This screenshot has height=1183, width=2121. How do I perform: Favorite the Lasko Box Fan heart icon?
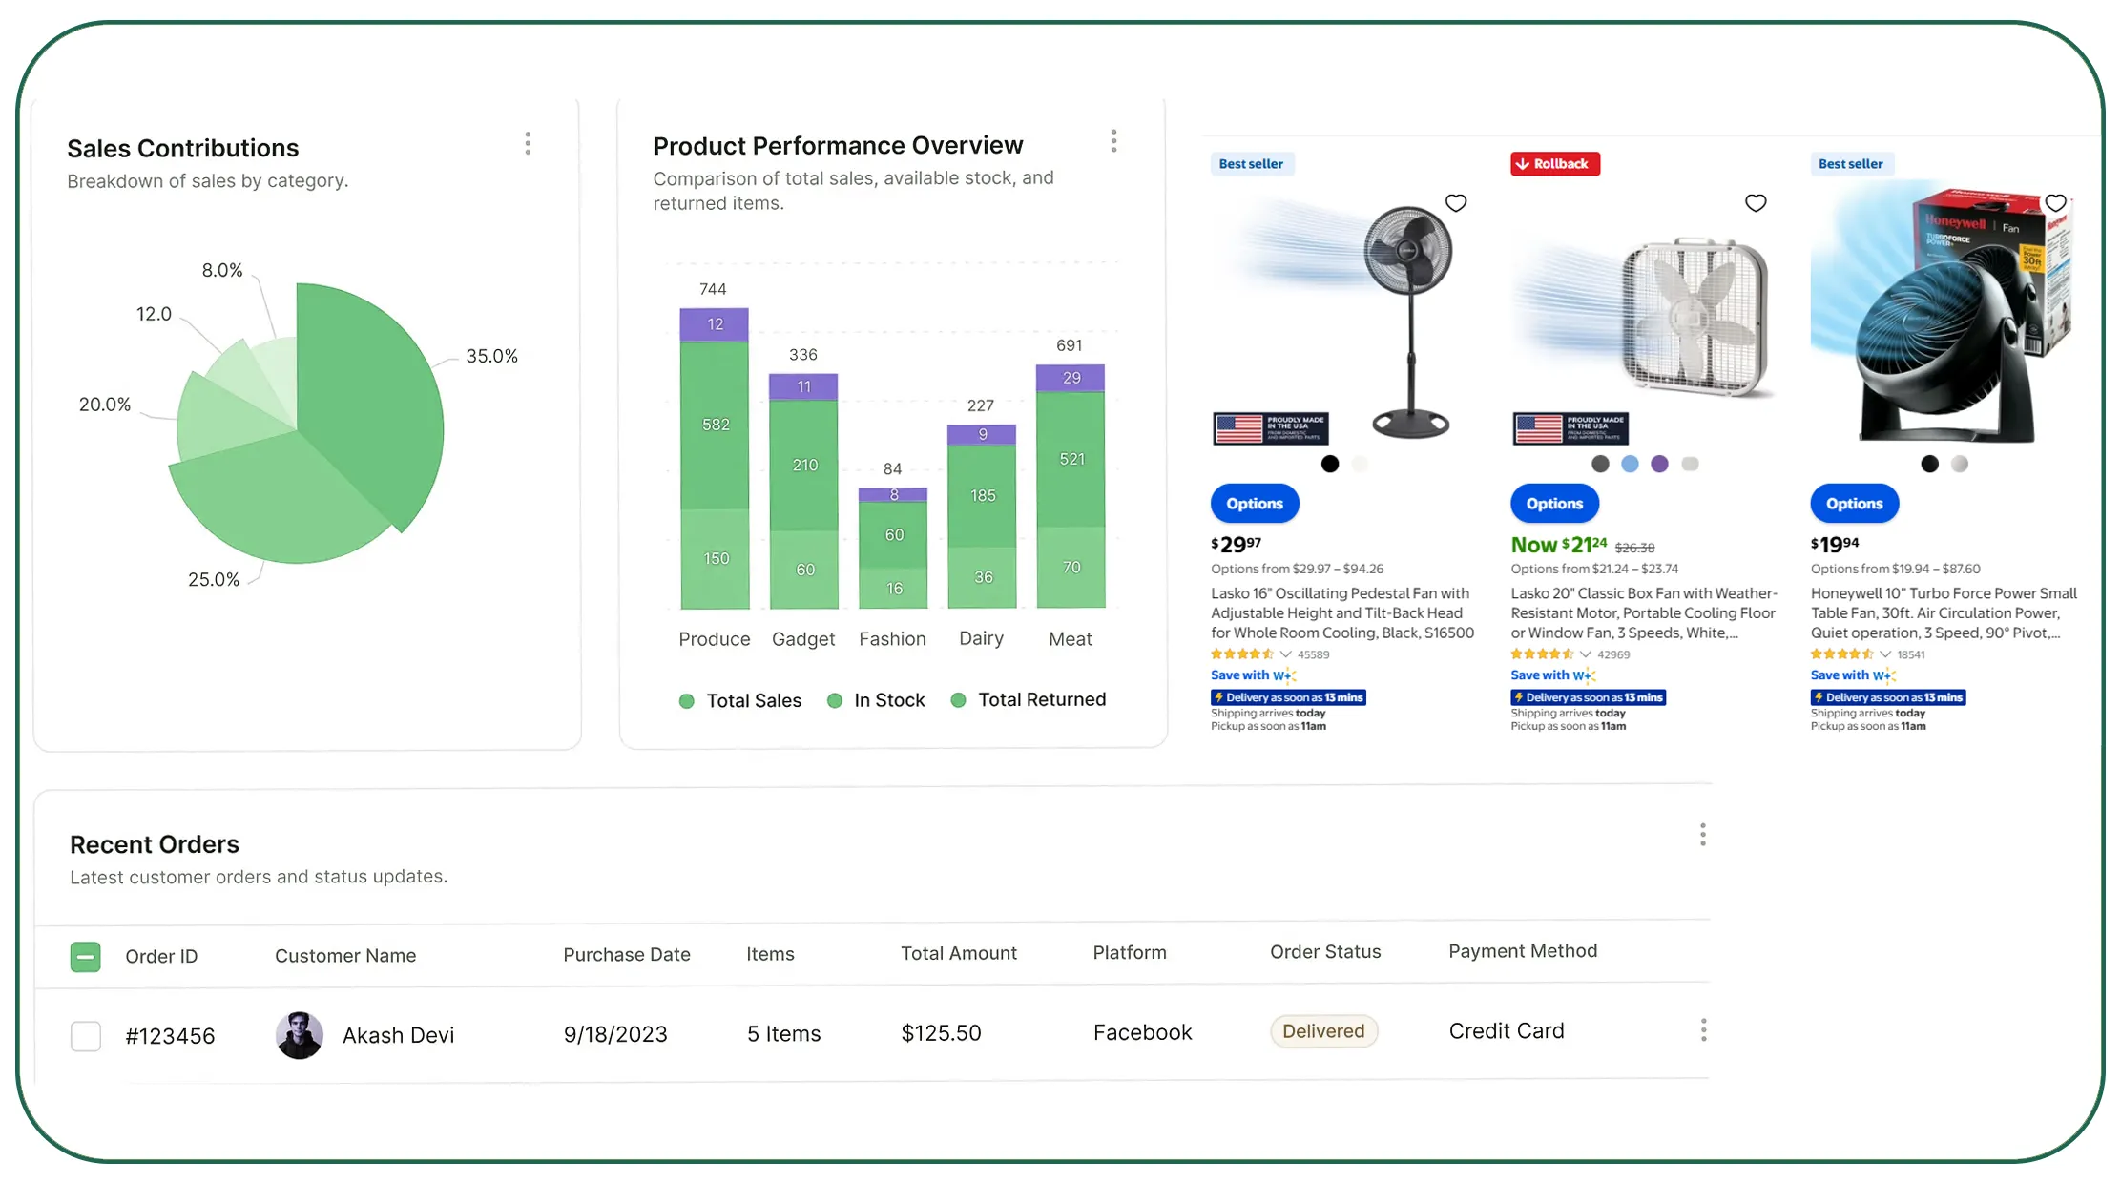click(x=1756, y=203)
